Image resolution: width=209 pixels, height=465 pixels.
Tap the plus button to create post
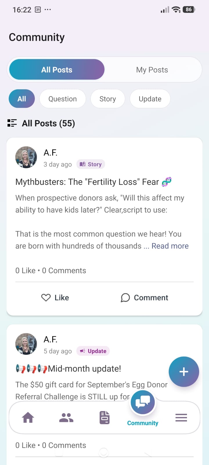pos(184,371)
